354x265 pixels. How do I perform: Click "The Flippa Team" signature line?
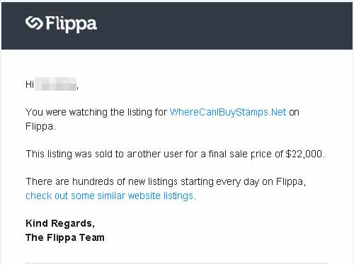(x=65, y=237)
